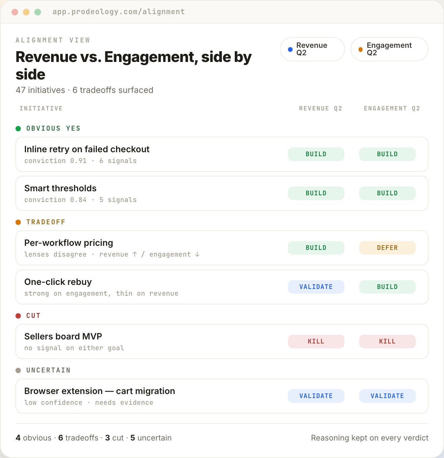Click 'Reasoning kept on every verdict' text
The height and width of the screenshot is (458, 444).
tap(370, 438)
